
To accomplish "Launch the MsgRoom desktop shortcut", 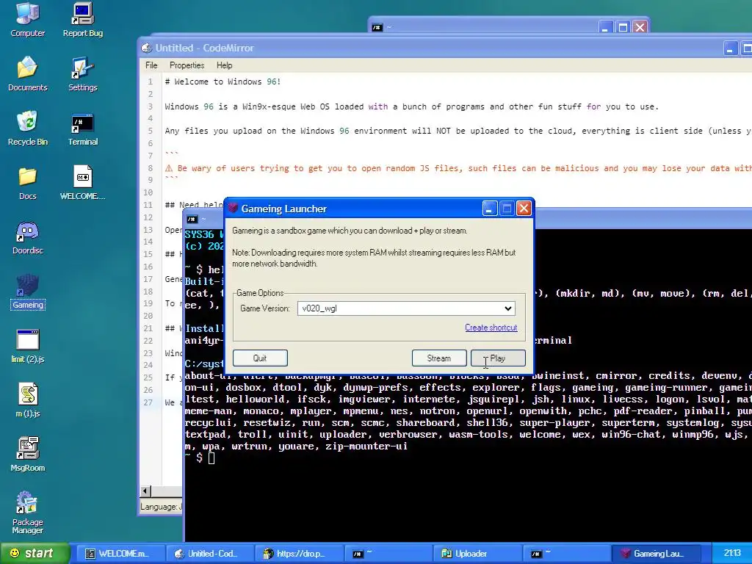I will point(27,454).
